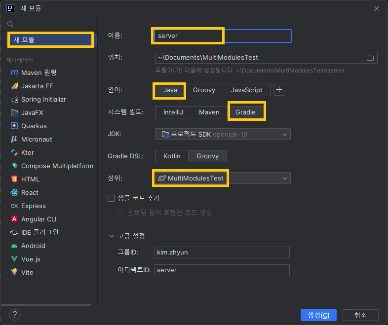The width and height of the screenshot is (388, 325).
Task: Select Groovy as the language
Action: [204, 90]
